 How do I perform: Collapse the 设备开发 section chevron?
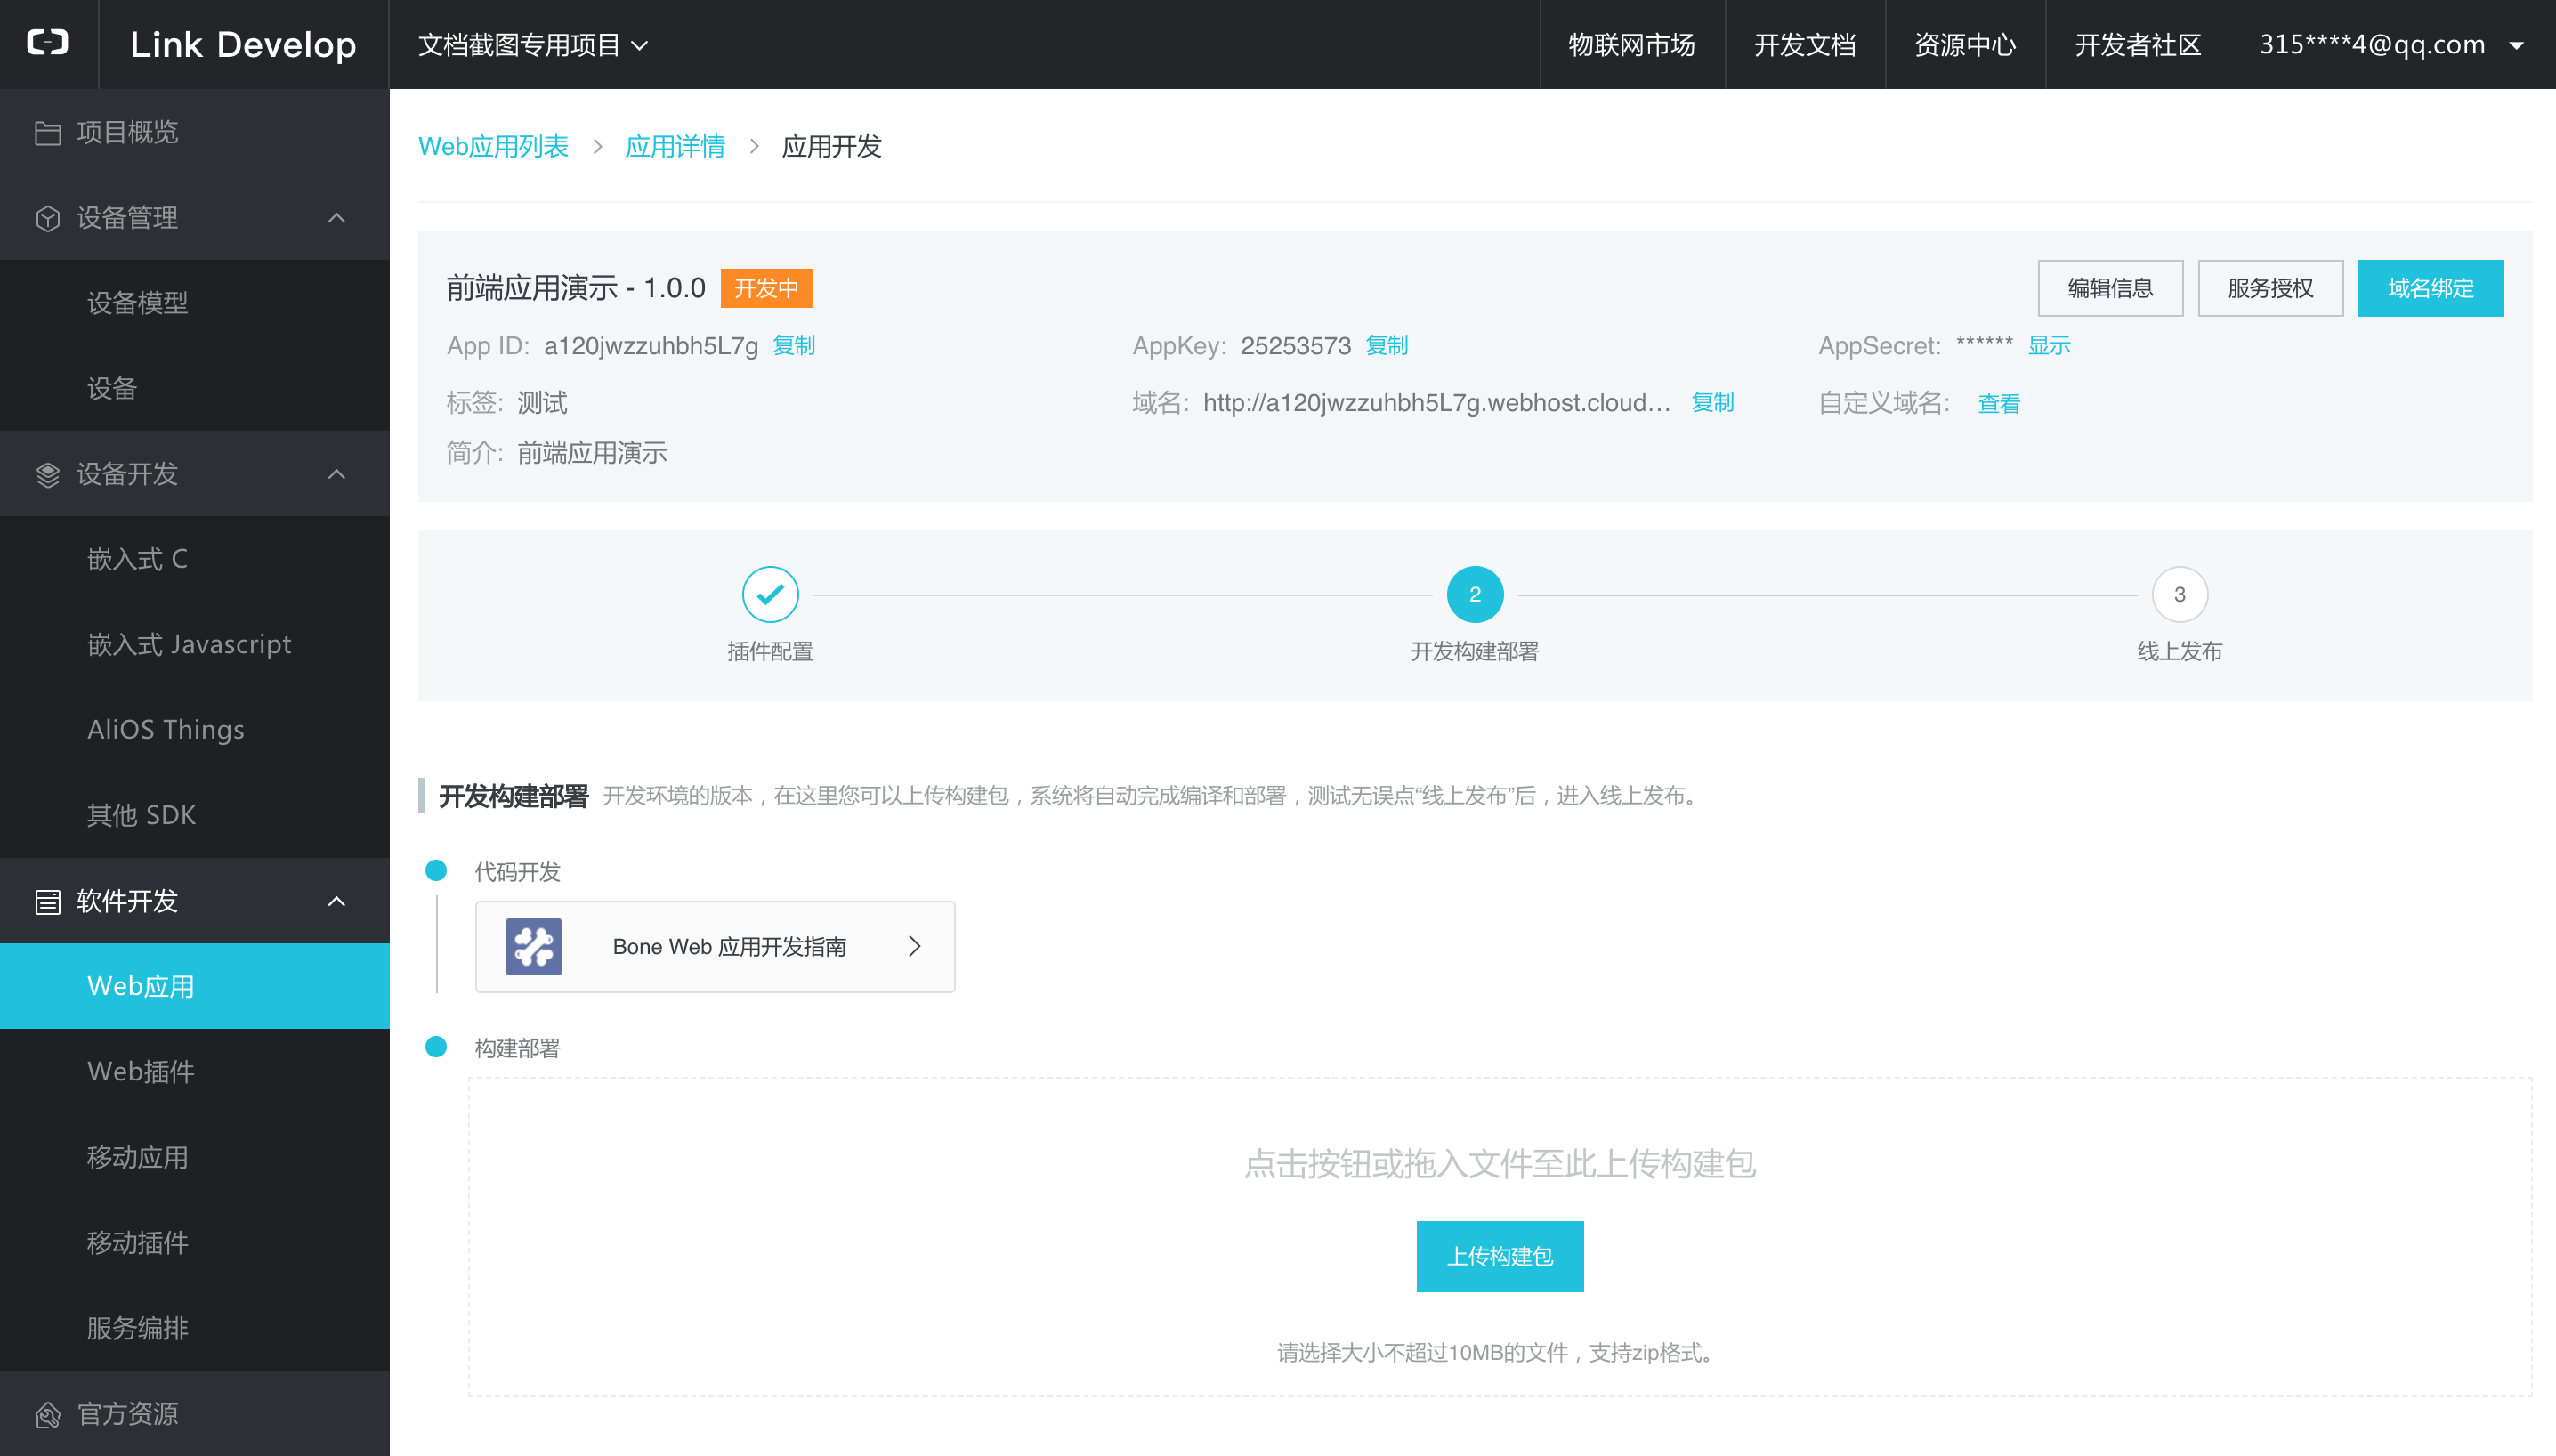(x=337, y=474)
